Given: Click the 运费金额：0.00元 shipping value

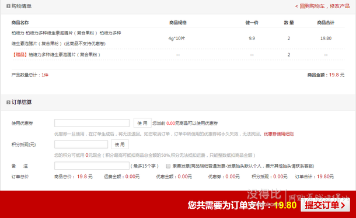Looking at the screenshot, I should pyautogui.click(x=122, y=177).
